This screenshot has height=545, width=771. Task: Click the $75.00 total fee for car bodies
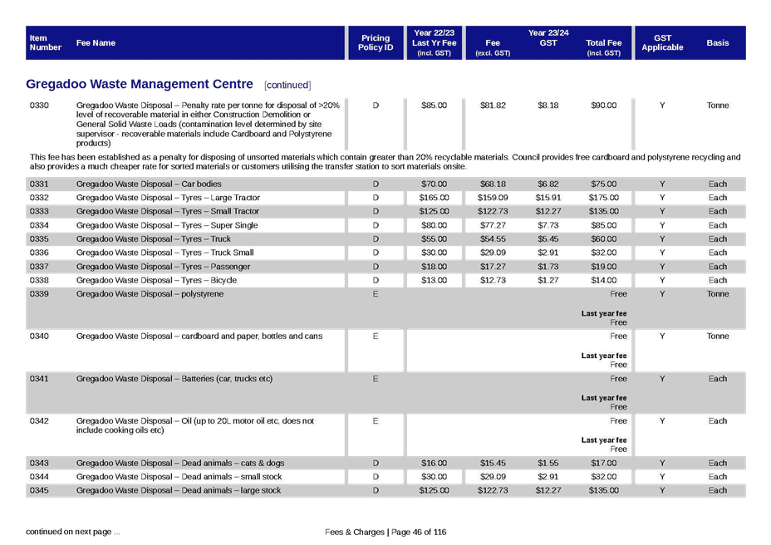[x=604, y=184]
